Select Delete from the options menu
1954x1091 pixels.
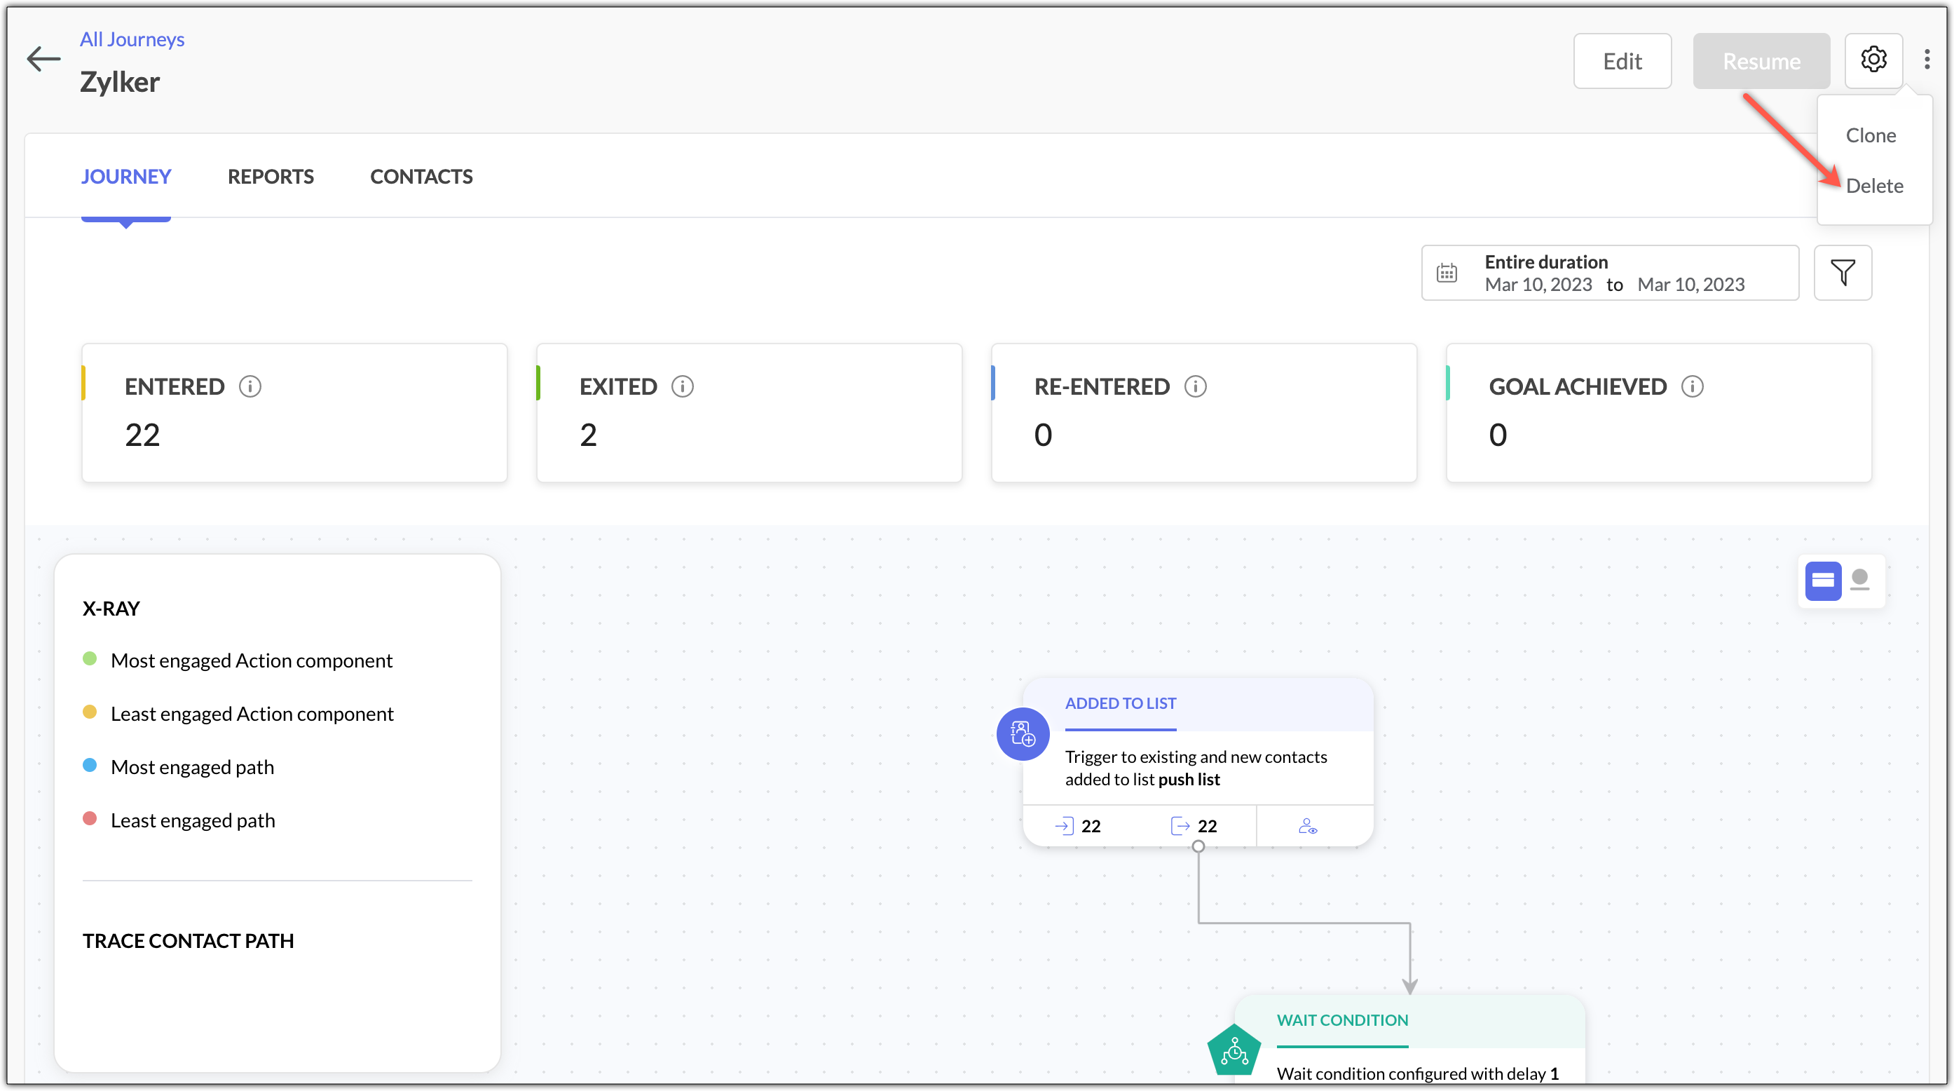tap(1874, 186)
